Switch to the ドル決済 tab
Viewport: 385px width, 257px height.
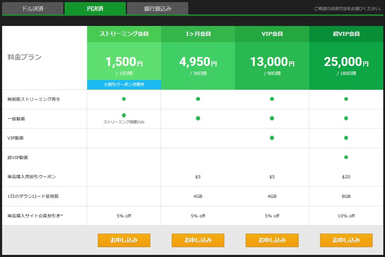click(33, 8)
